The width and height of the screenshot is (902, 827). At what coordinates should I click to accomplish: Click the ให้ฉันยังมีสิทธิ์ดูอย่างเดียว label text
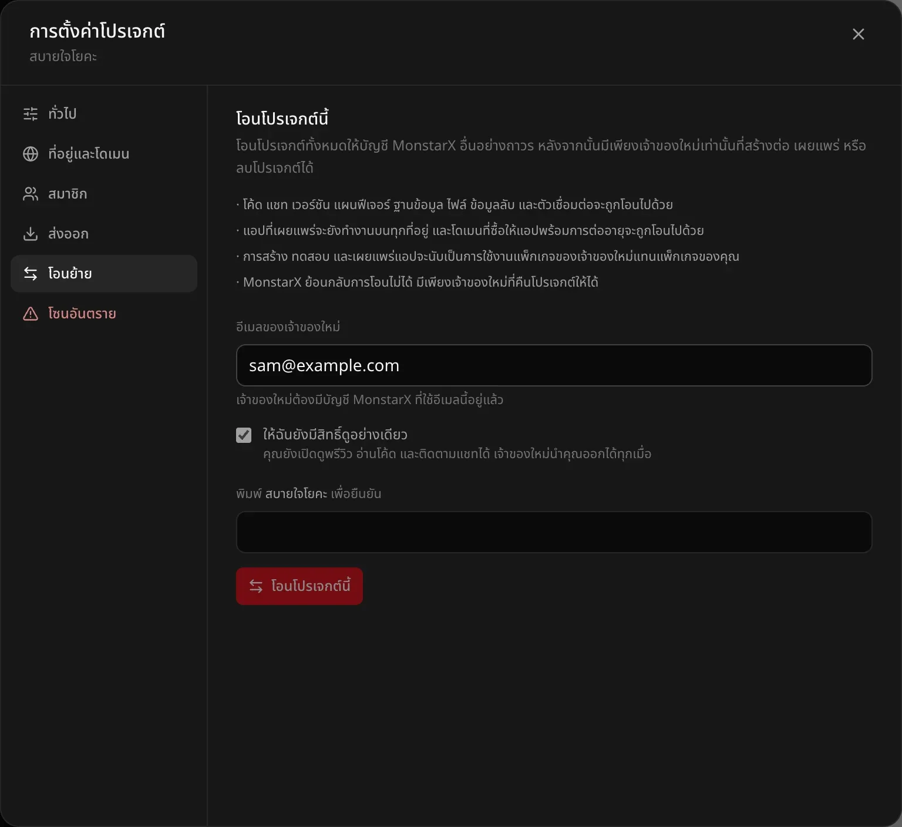coord(335,435)
